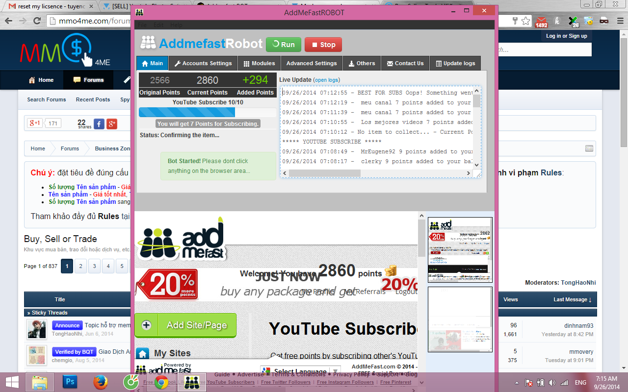The width and height of the screenshot is (628, 392).
Task: Open the Gmail checker extension showing 1492
Action: pyautogui.click(x=541, y=22)
